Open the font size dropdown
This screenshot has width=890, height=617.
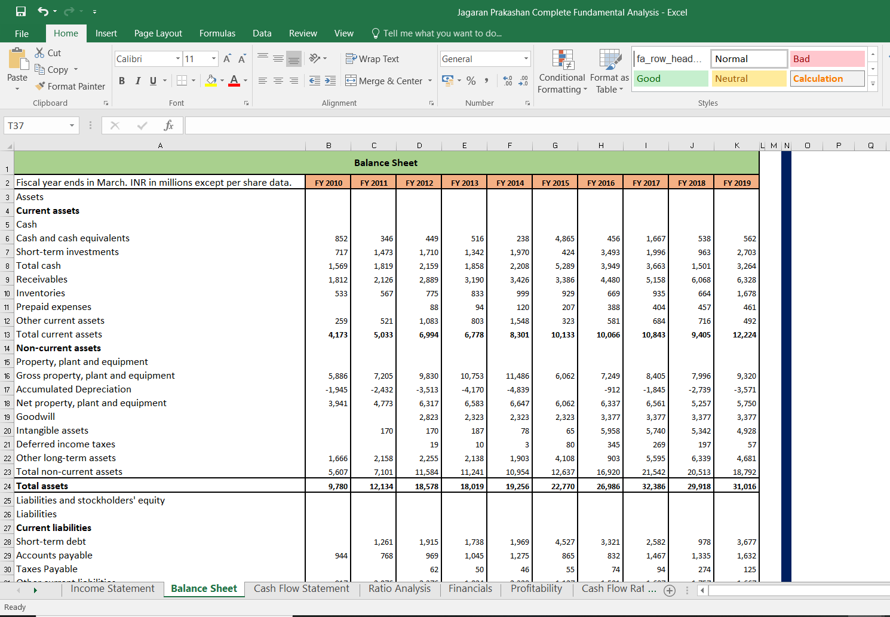[214, 59]
